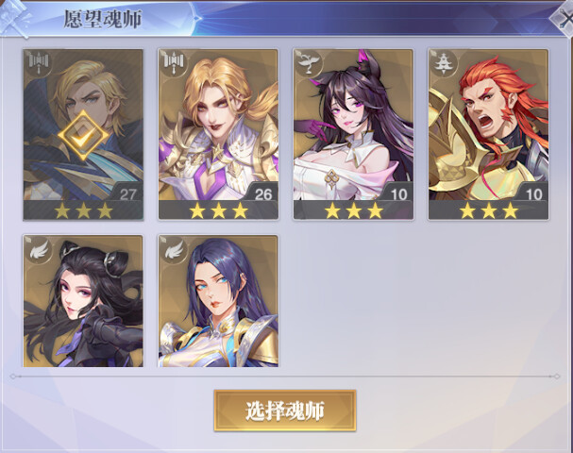The width and height of the screenshot is (573, 453).
Task: Click the support class icon on cat-eared card
Action: tap(308, 63)
